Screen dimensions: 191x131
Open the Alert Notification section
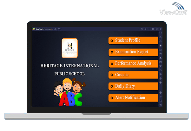pos(133,98)
